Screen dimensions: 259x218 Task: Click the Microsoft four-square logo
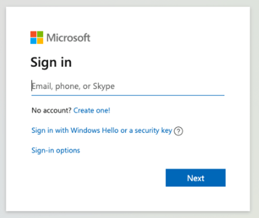[37, 38]
